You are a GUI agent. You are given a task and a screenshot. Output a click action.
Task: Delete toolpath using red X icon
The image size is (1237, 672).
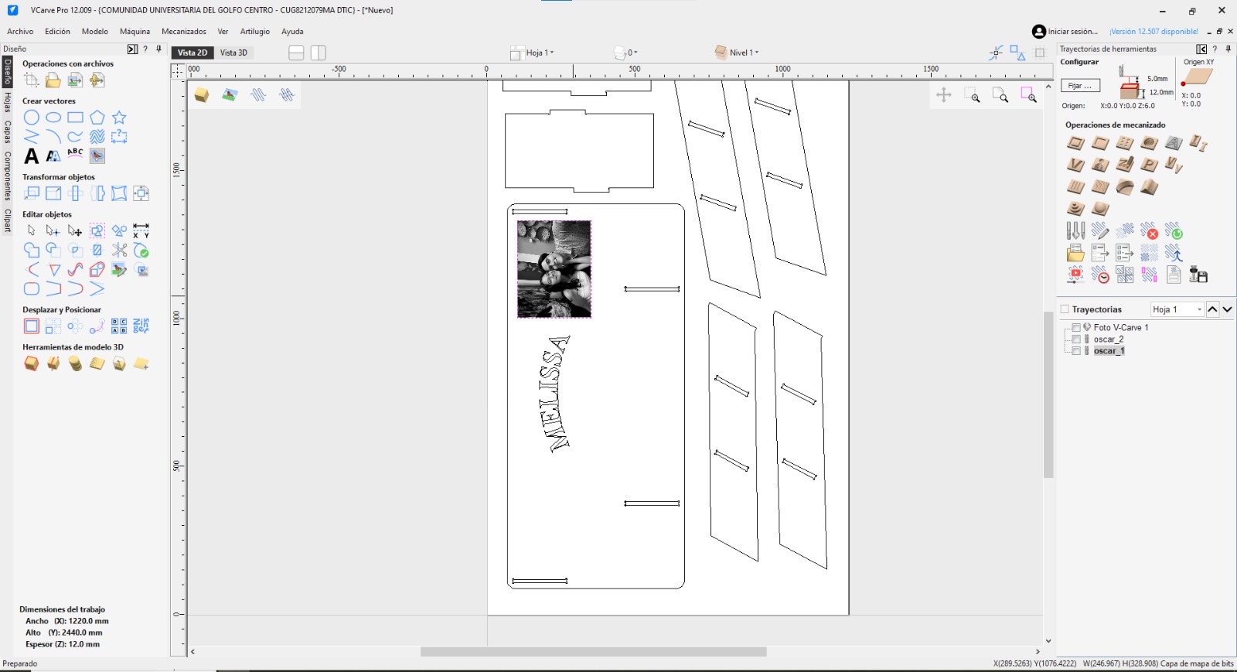coord(1149,231)
